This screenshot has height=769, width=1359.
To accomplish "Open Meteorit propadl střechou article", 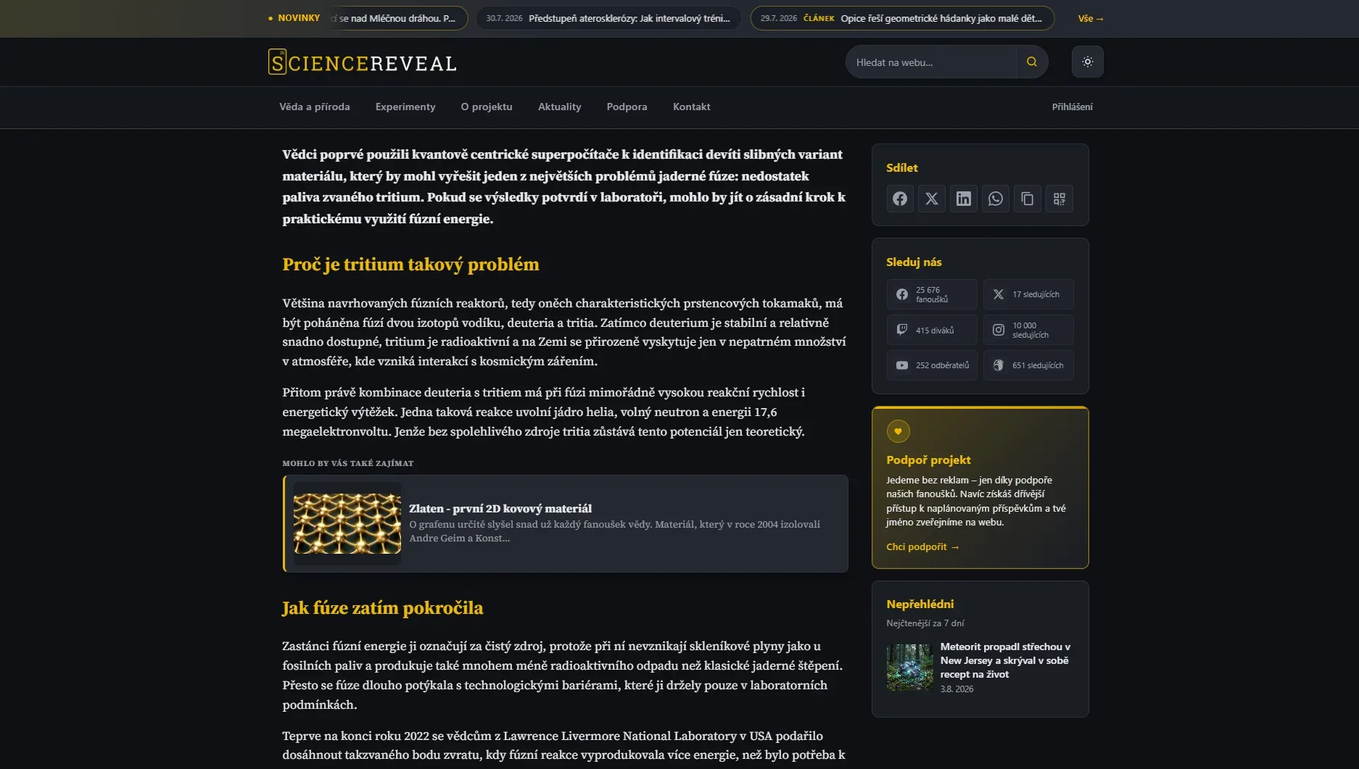I will [x=1005, y=660].
